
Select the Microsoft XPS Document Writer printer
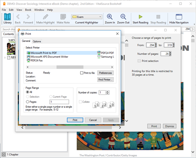47,57
